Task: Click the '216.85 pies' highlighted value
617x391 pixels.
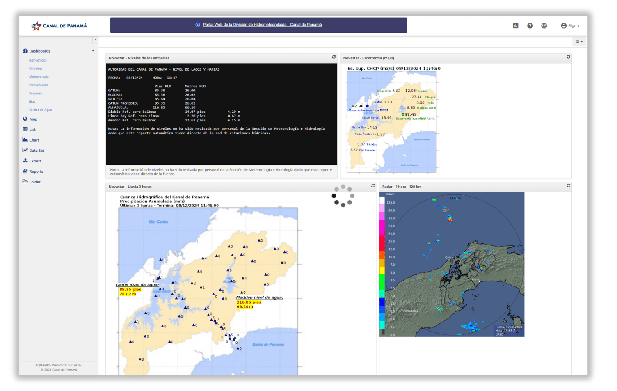Action: pos(249,302)
